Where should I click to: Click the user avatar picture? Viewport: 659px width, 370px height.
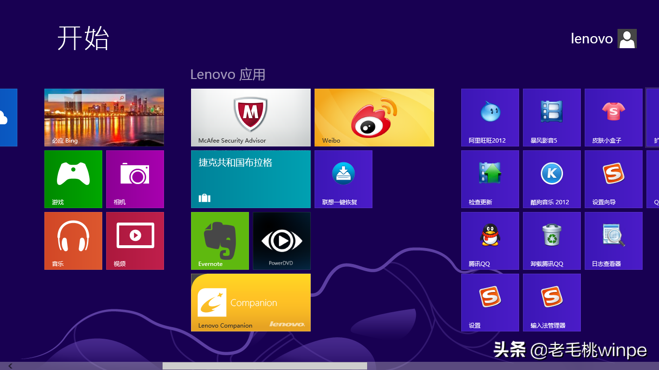coord(627,39)
